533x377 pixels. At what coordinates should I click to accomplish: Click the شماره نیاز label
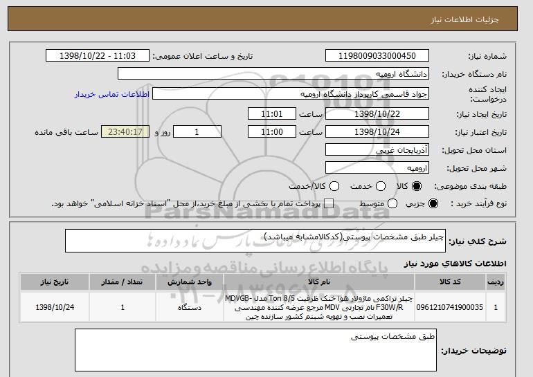tap(487, 56)
